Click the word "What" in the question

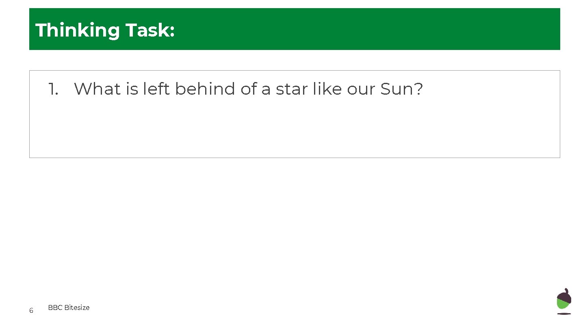[x=97, y=89]
